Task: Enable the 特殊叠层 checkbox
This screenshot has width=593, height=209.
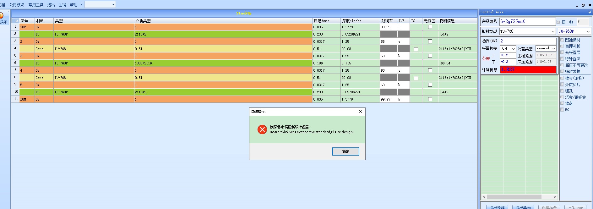Action: (562, 59)
